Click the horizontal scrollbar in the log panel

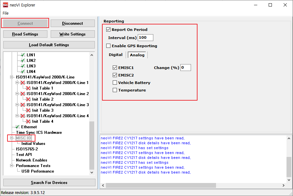pos(161,185)
